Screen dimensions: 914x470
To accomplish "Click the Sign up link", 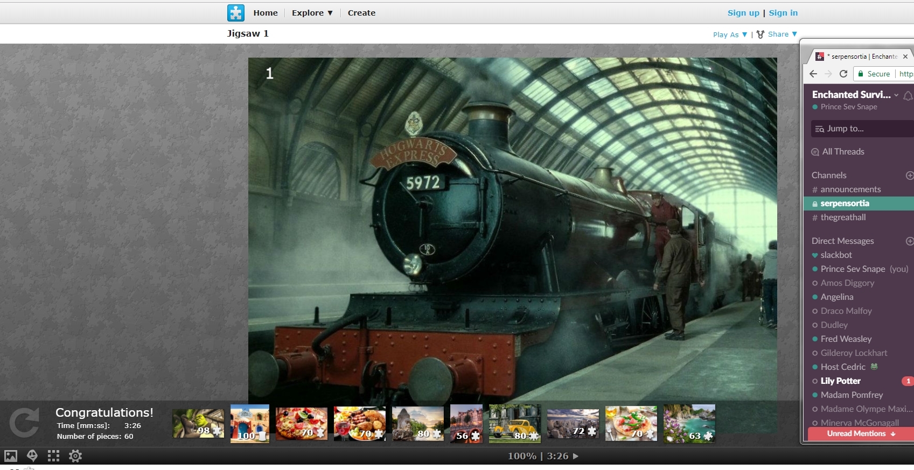I will [743, 13].
